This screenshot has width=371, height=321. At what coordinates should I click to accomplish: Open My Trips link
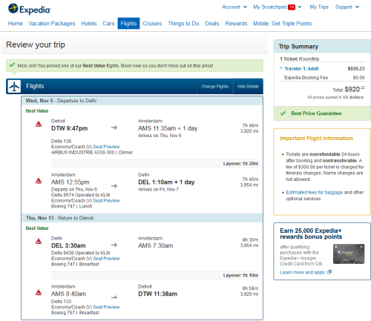click(x=319, y=7)
